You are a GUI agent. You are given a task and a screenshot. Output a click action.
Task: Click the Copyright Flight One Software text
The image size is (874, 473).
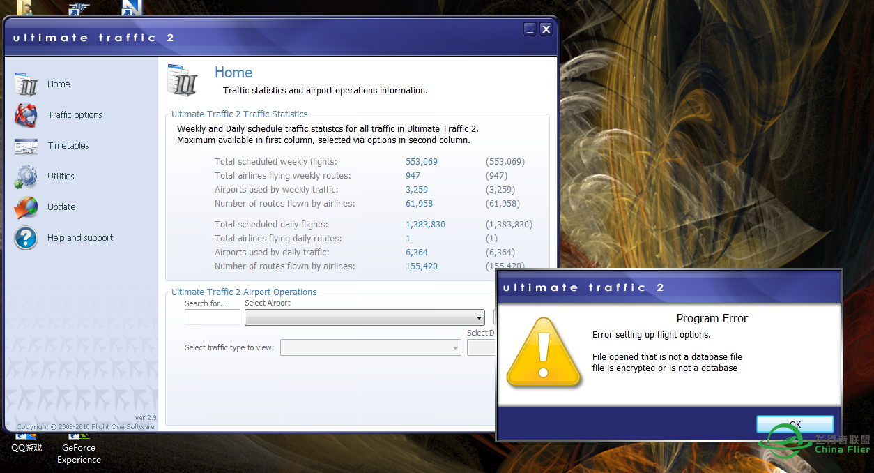pyautogui.click(x=85, y=427)
